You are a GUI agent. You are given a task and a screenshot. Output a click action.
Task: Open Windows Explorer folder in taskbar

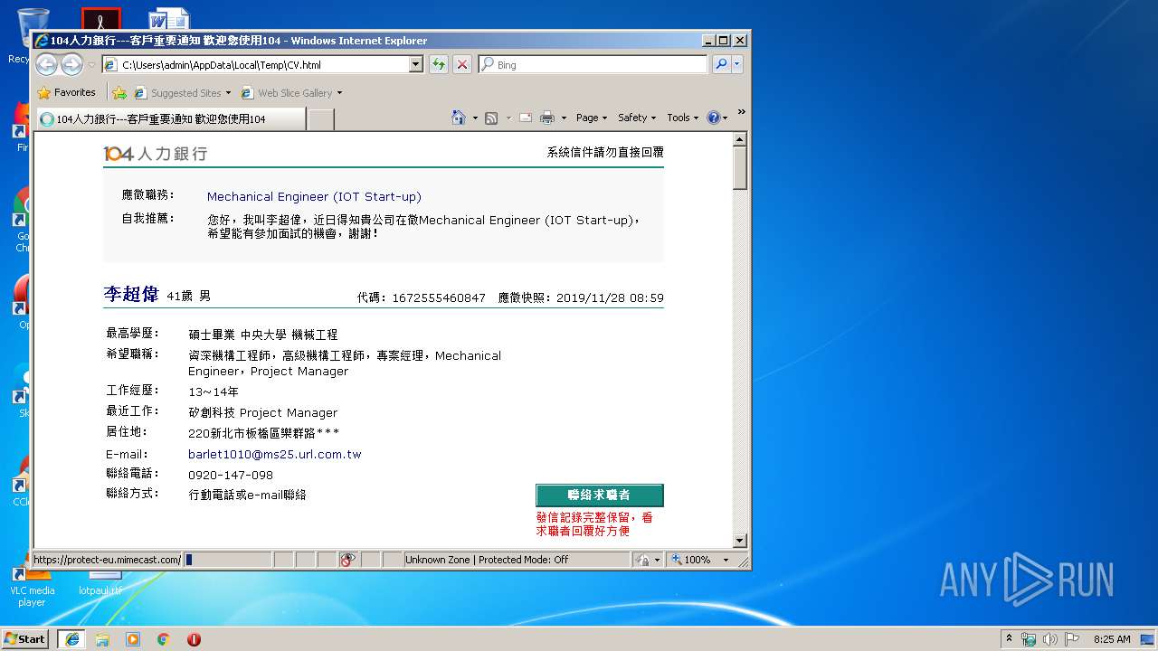click(x=102, y=639)
